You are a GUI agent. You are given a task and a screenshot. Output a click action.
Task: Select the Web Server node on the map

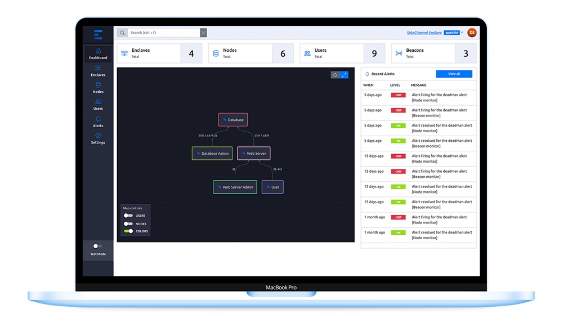click(x=253, y=153)
